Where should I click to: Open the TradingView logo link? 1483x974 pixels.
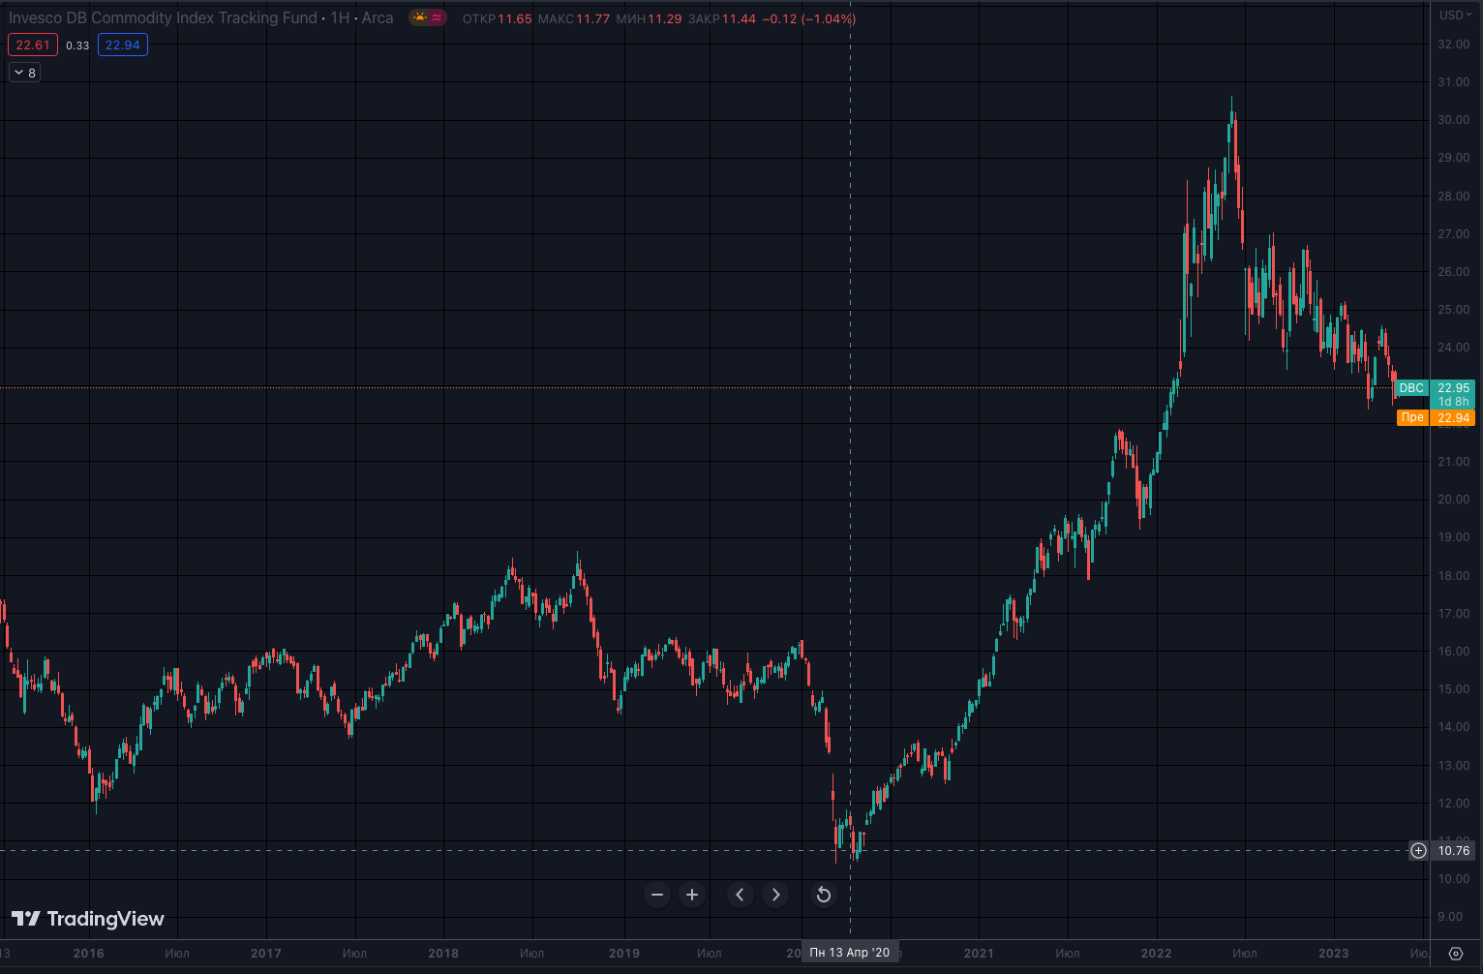click(88, 919)
